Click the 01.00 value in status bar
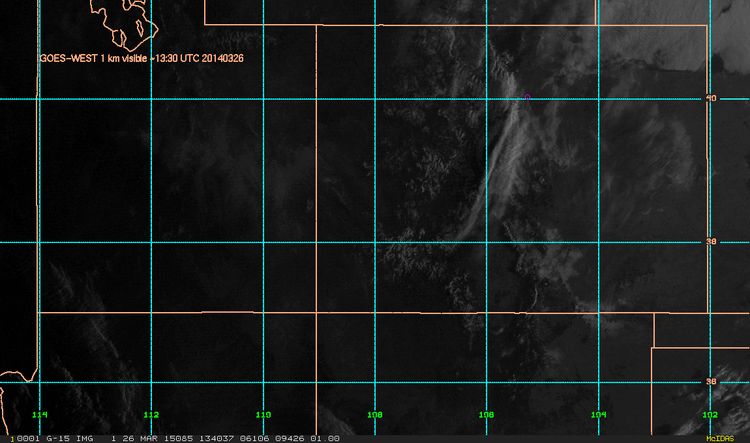This screenshot has width=750, height=443. pos(325,438)
